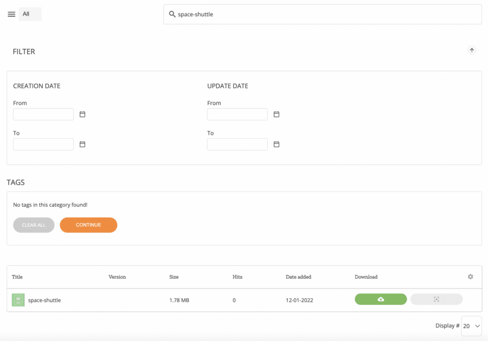Collapse the Filter section arrow
The height and width of the screenshot is (341, 488).
tap(472, 50)
